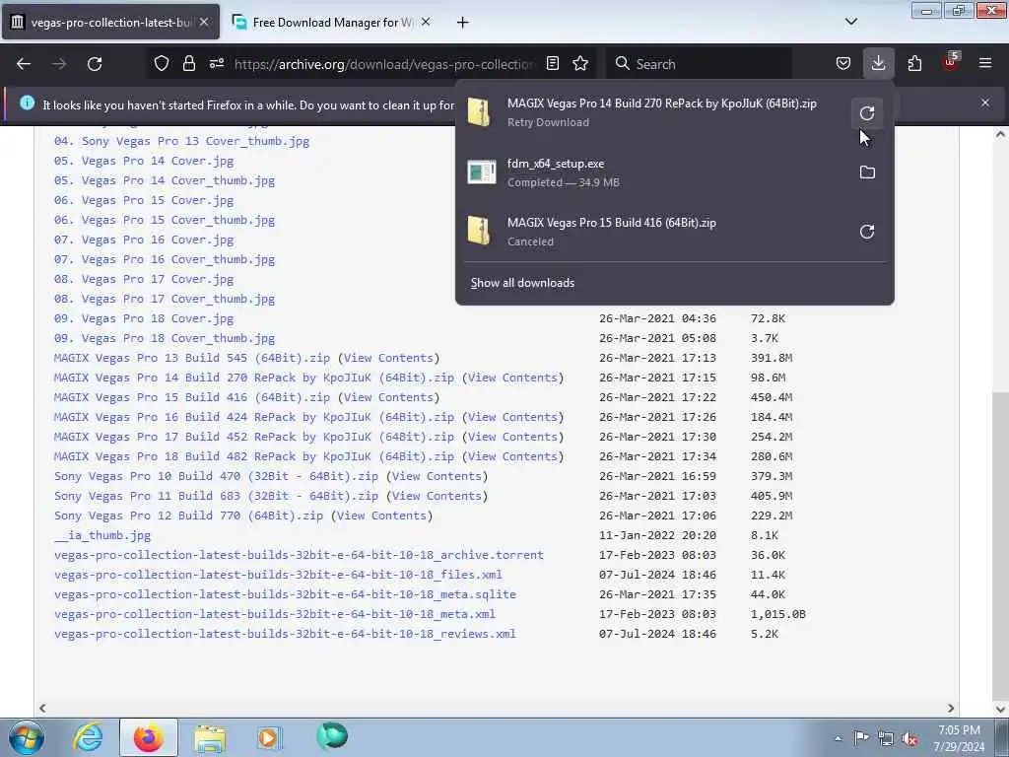Select the vegas-pro-collection tab
The image size is (1009, 757).
[110, 23]
